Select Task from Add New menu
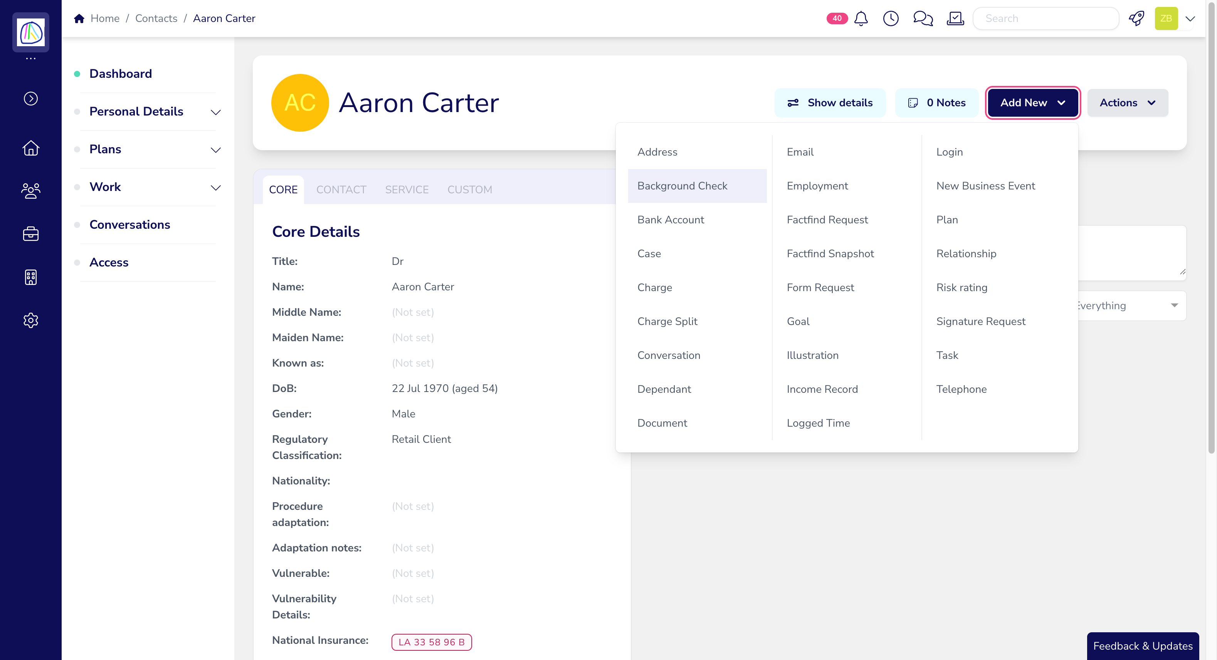 coord(996,355)
